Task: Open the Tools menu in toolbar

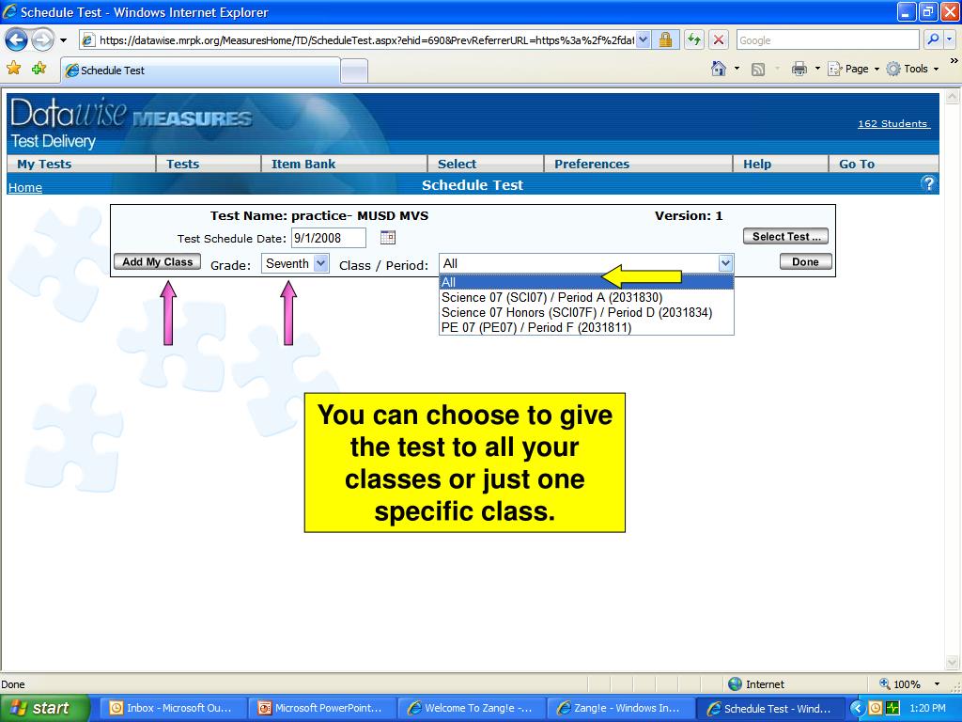Action: (x=913, y=69)
